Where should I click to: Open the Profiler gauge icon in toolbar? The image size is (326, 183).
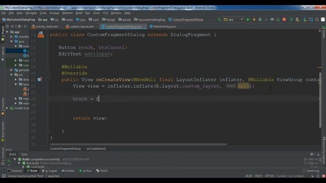[272, 19]
